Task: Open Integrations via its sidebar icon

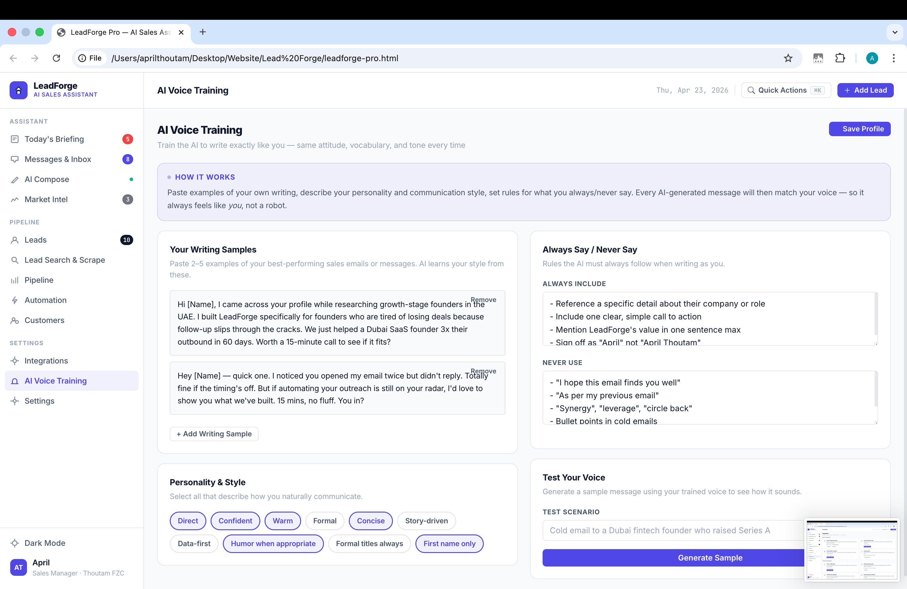Action: point(15,360)
